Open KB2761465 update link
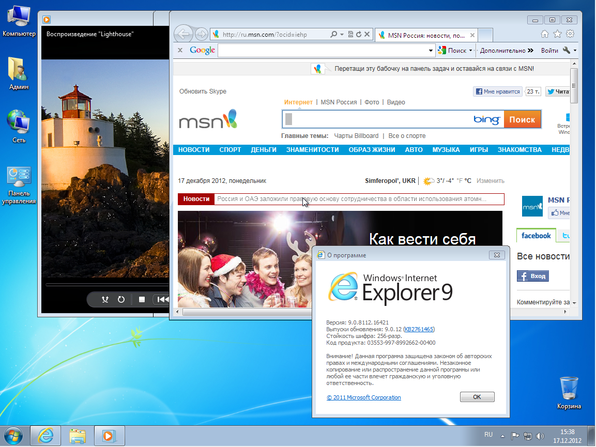The height and width of the screenshot is (447, 596). point(419,329)
